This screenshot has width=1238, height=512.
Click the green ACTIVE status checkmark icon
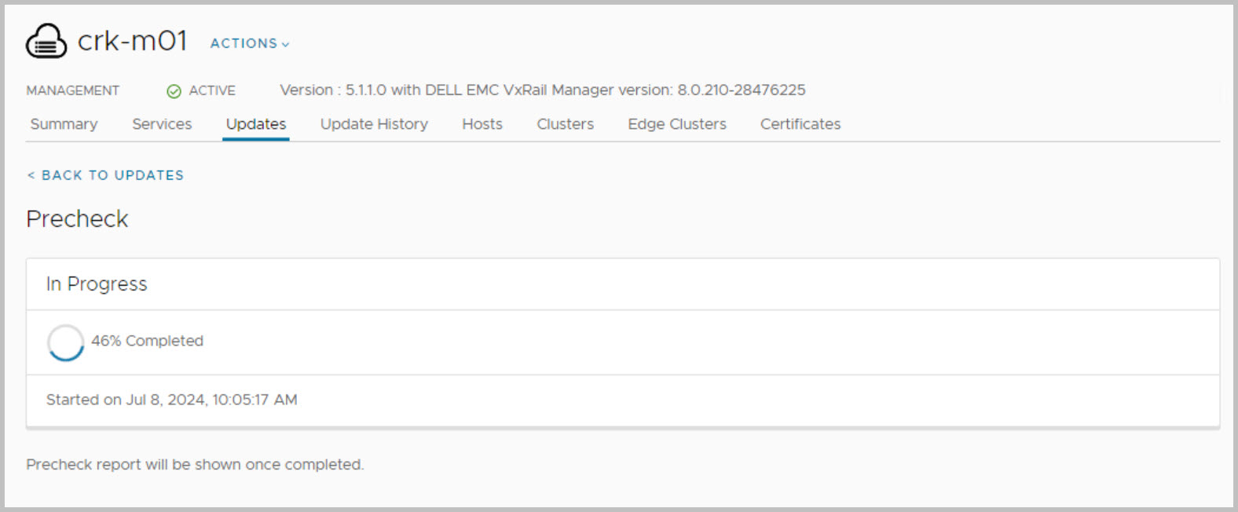point(174,91)
